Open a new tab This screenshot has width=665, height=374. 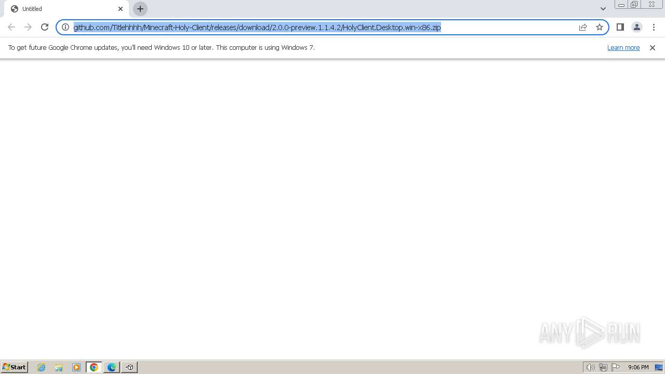(x=140, y=9)
